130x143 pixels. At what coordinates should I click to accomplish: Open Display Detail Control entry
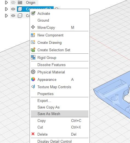(60, 141)
